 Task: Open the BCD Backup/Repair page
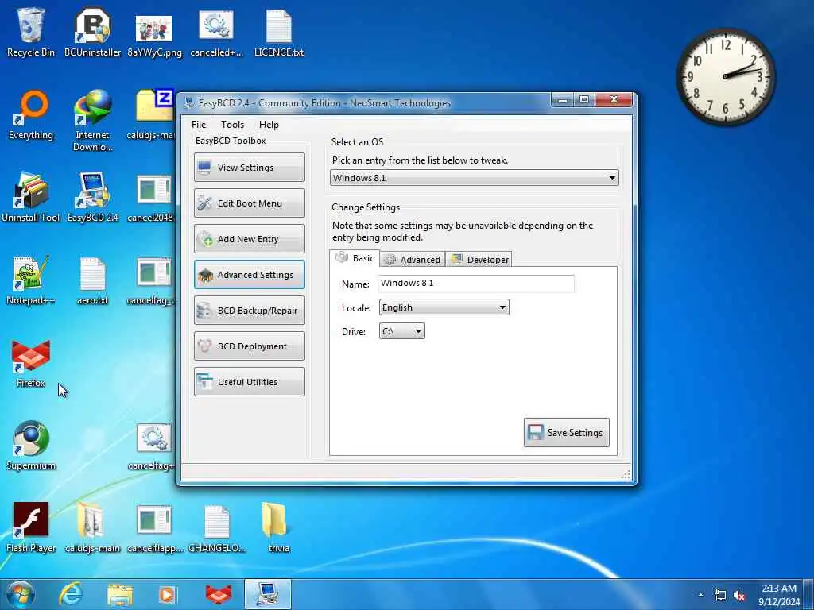[x=249, y=311]
